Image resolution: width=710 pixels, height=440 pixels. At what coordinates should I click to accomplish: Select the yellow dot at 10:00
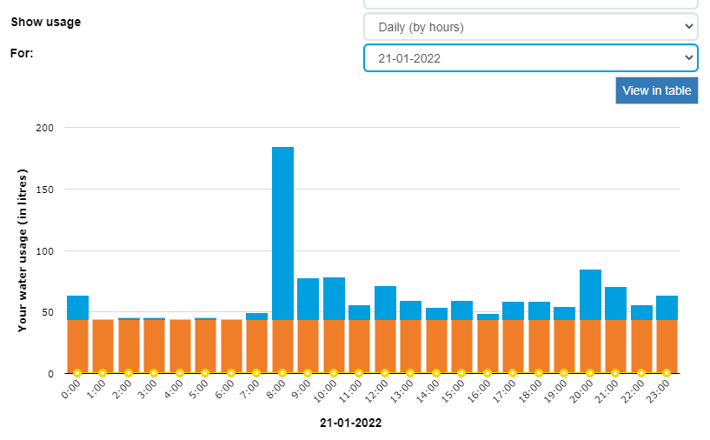pos(334,373)
